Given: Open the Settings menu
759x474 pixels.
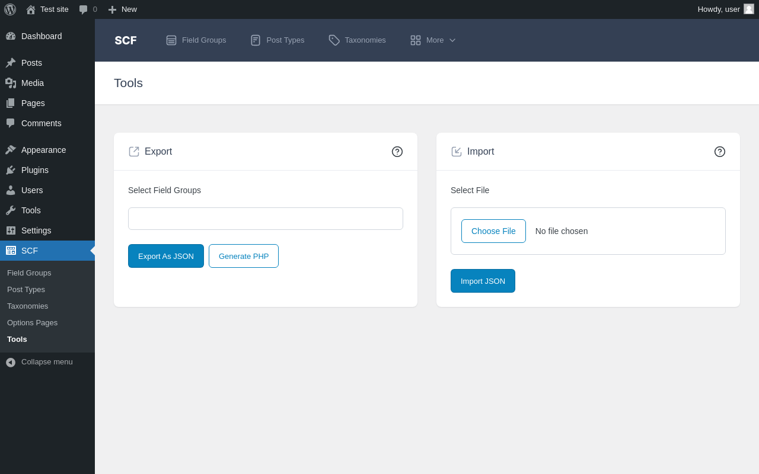Looking at the screenshot, I should point(47,230).
